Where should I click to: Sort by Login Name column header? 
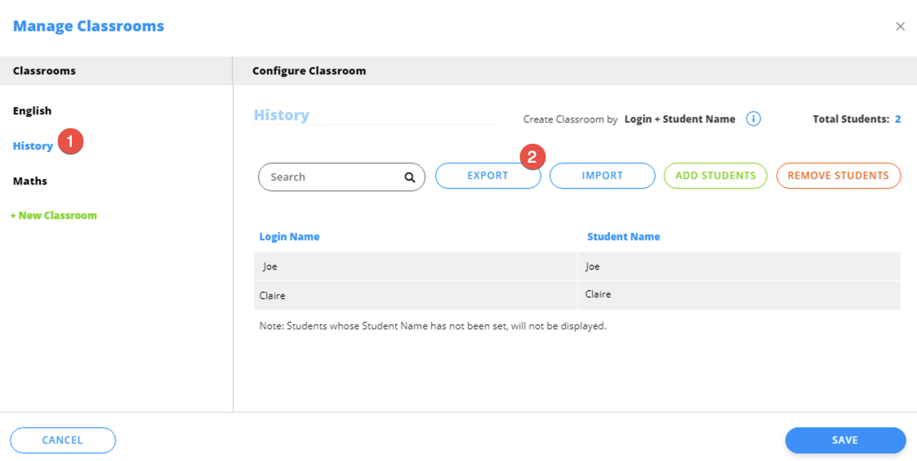point(289,237)
